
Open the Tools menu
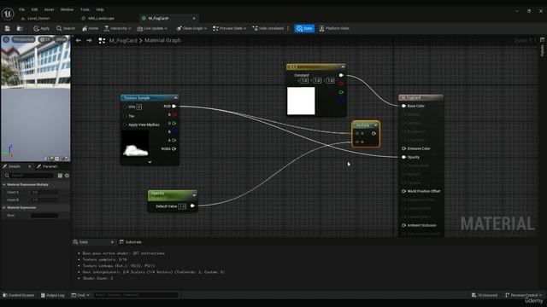point(85,9)
